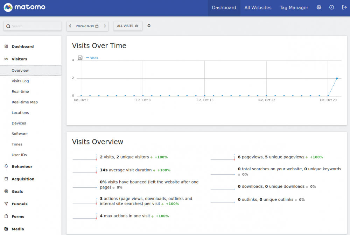Open the All Websites tab
The width and height of the screenshot is (350, 235).
[x=258, y=8]
